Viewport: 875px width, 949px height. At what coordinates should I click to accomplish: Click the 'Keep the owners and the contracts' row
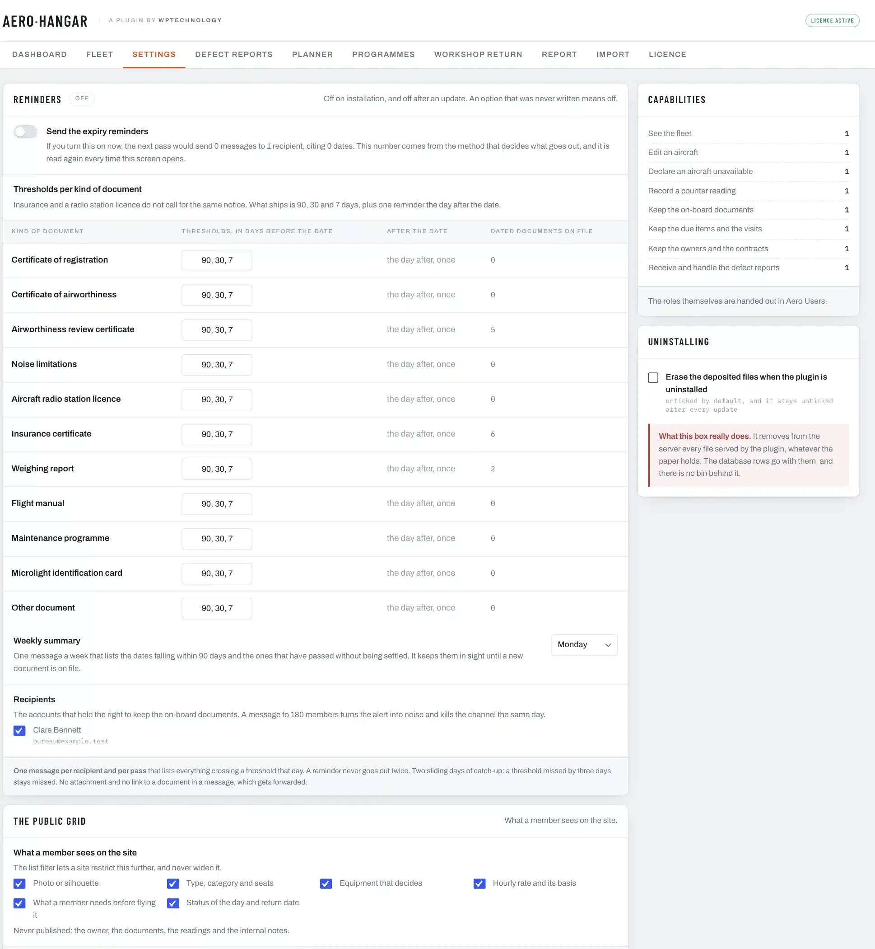pyautogui.click(x=748, y=249)
